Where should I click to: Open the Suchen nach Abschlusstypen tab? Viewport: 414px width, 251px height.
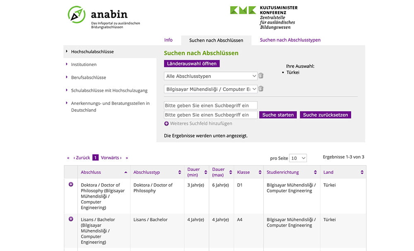pyautogui.click(x=290, y=40)
